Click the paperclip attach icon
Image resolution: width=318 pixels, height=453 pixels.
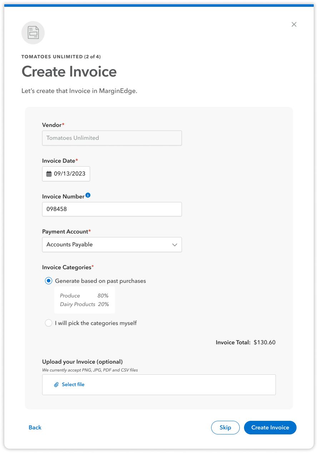(x=56, y=385)
